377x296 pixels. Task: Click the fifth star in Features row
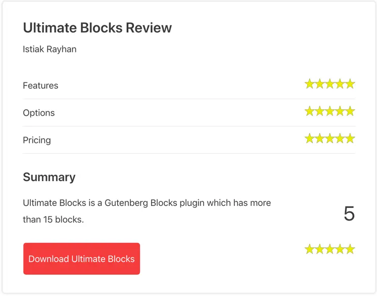pos(350,84)
